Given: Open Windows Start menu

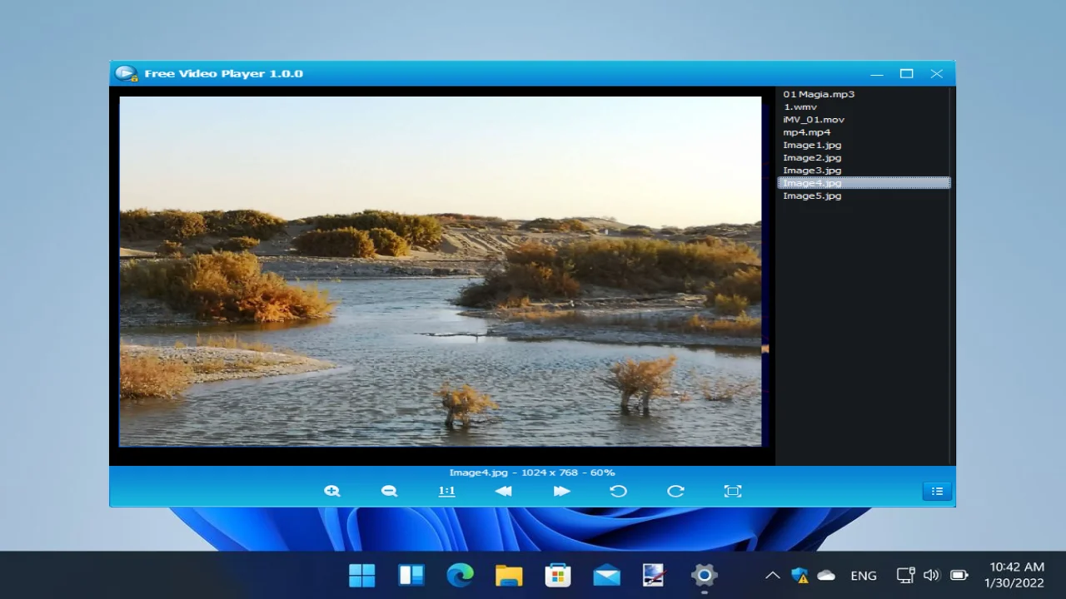Looking at the screenshot, I should (362, 575).
